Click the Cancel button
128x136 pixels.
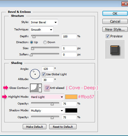pyautogui.click(x=115, y=21)
